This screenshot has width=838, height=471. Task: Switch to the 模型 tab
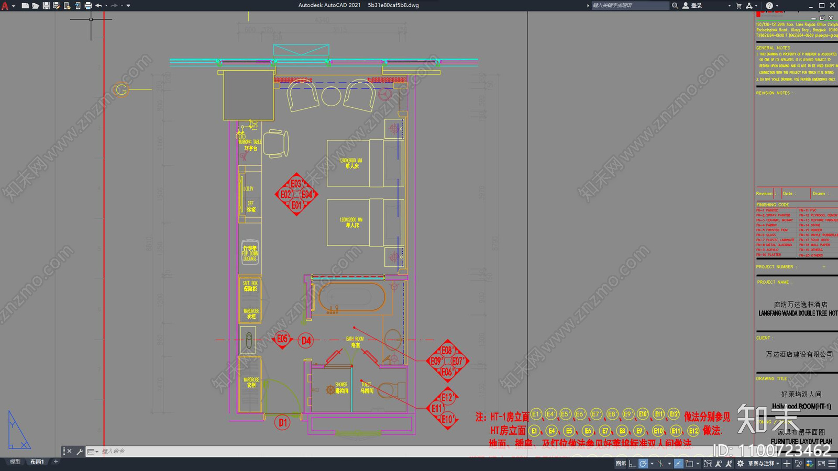pyautogui.click(x=15, y=462)
